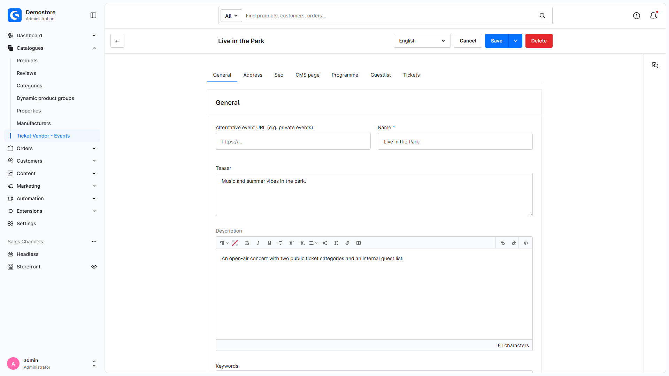Open the Tickets tab

coord(412,75)
